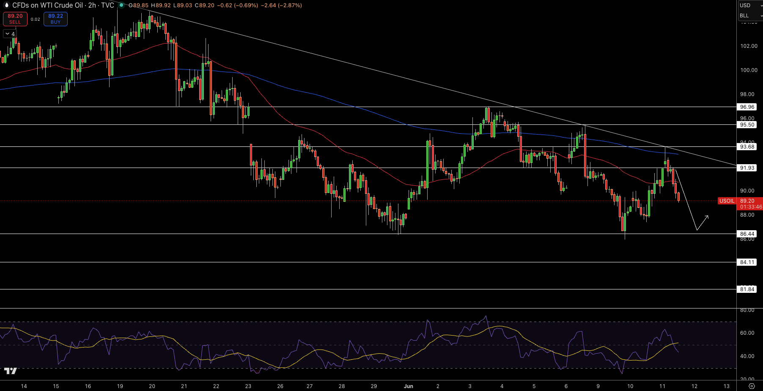Image resolution: width=763 pixels, height=391 pixels.
Task: Click the WTI Crude Oil drop icon
Action: pyautogui.click(x=6, y=5)
